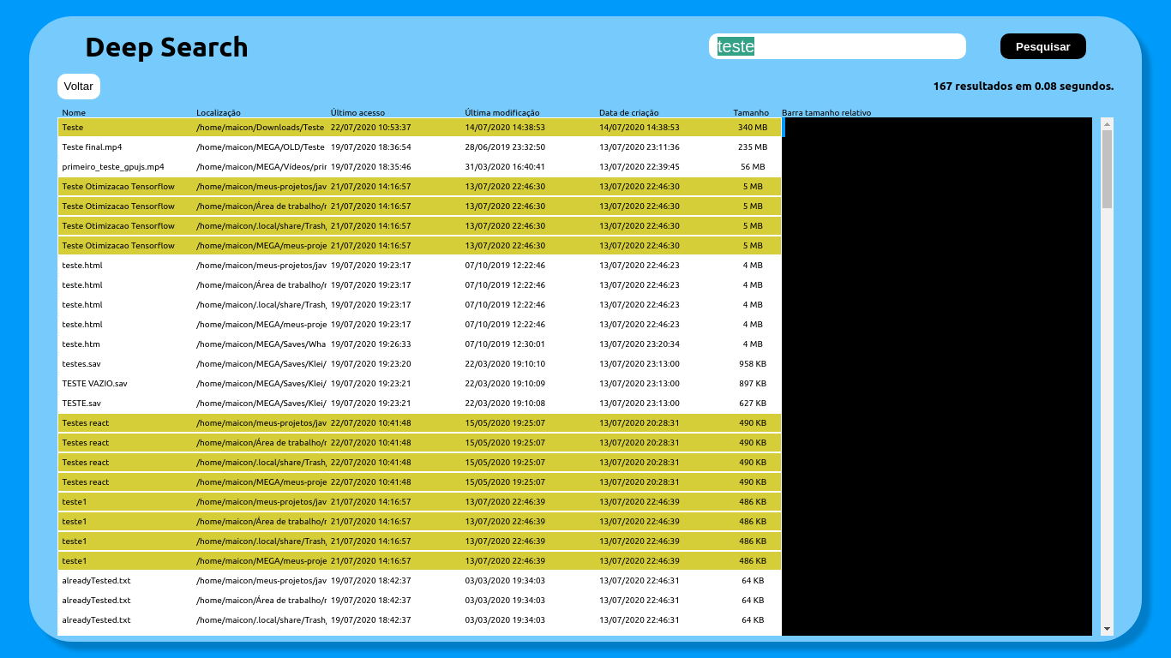Viewport: 1171px width, 658px height.
Task: Click the Pesquisar search button
Action: 1042,46
